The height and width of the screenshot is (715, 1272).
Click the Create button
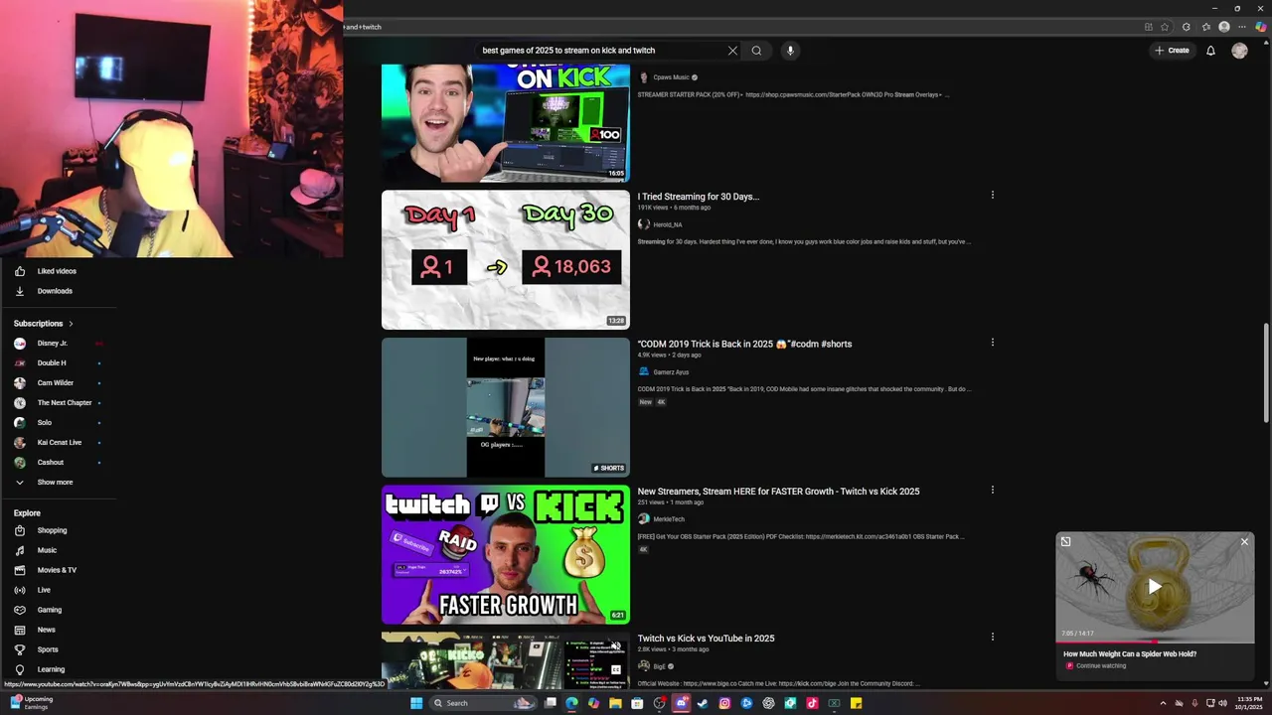pyautogui.click(x=1172, y=51)
